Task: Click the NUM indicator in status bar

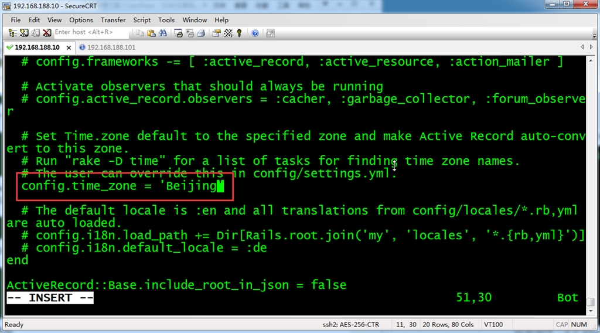Action: pyautogui.click(x=579, y=325)
